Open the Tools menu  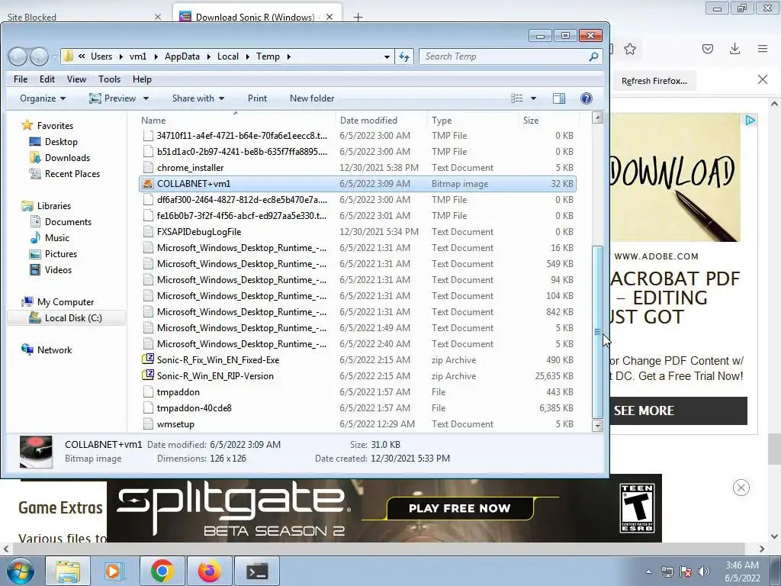(109, 79)
